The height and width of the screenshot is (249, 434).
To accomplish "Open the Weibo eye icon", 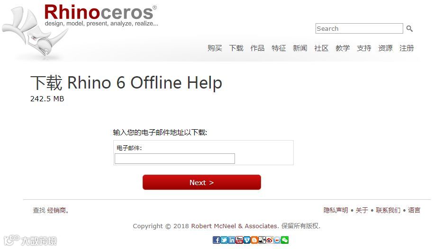I will coord(270,240).
